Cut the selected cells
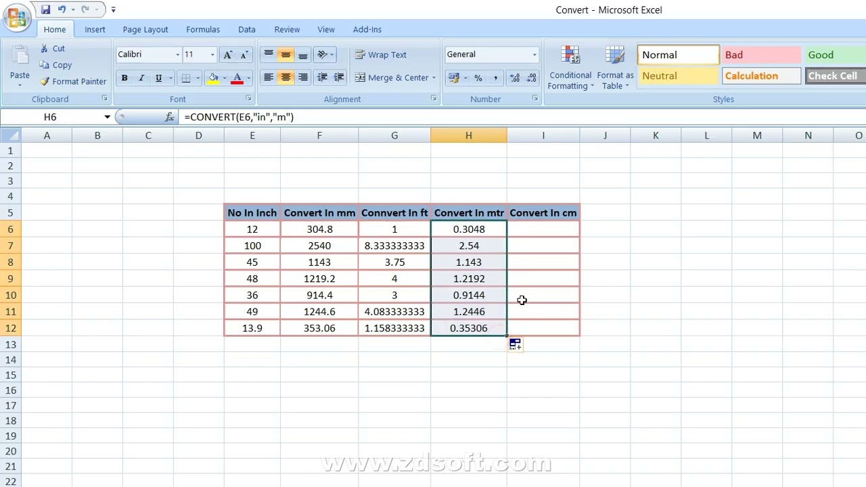Screen dimensions: 866x487 click(x=53, y=49)
